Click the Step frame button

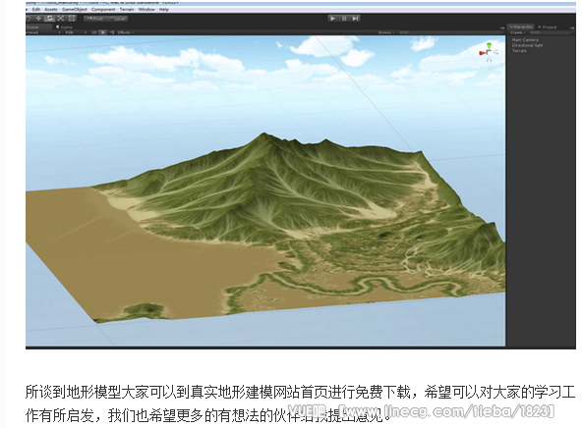click(x=355, y=18)
